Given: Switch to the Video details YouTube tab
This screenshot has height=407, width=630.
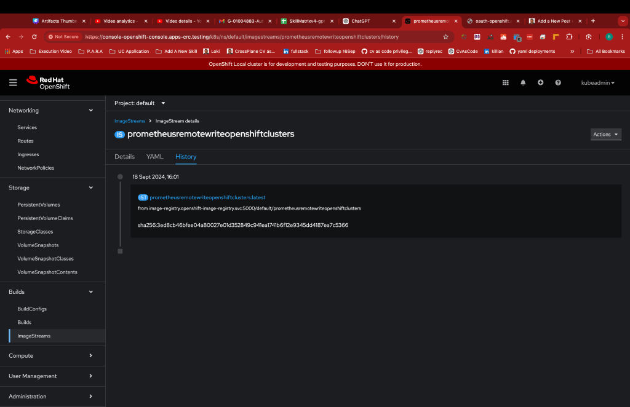Looking at the screenshot, I should point(183,21).
